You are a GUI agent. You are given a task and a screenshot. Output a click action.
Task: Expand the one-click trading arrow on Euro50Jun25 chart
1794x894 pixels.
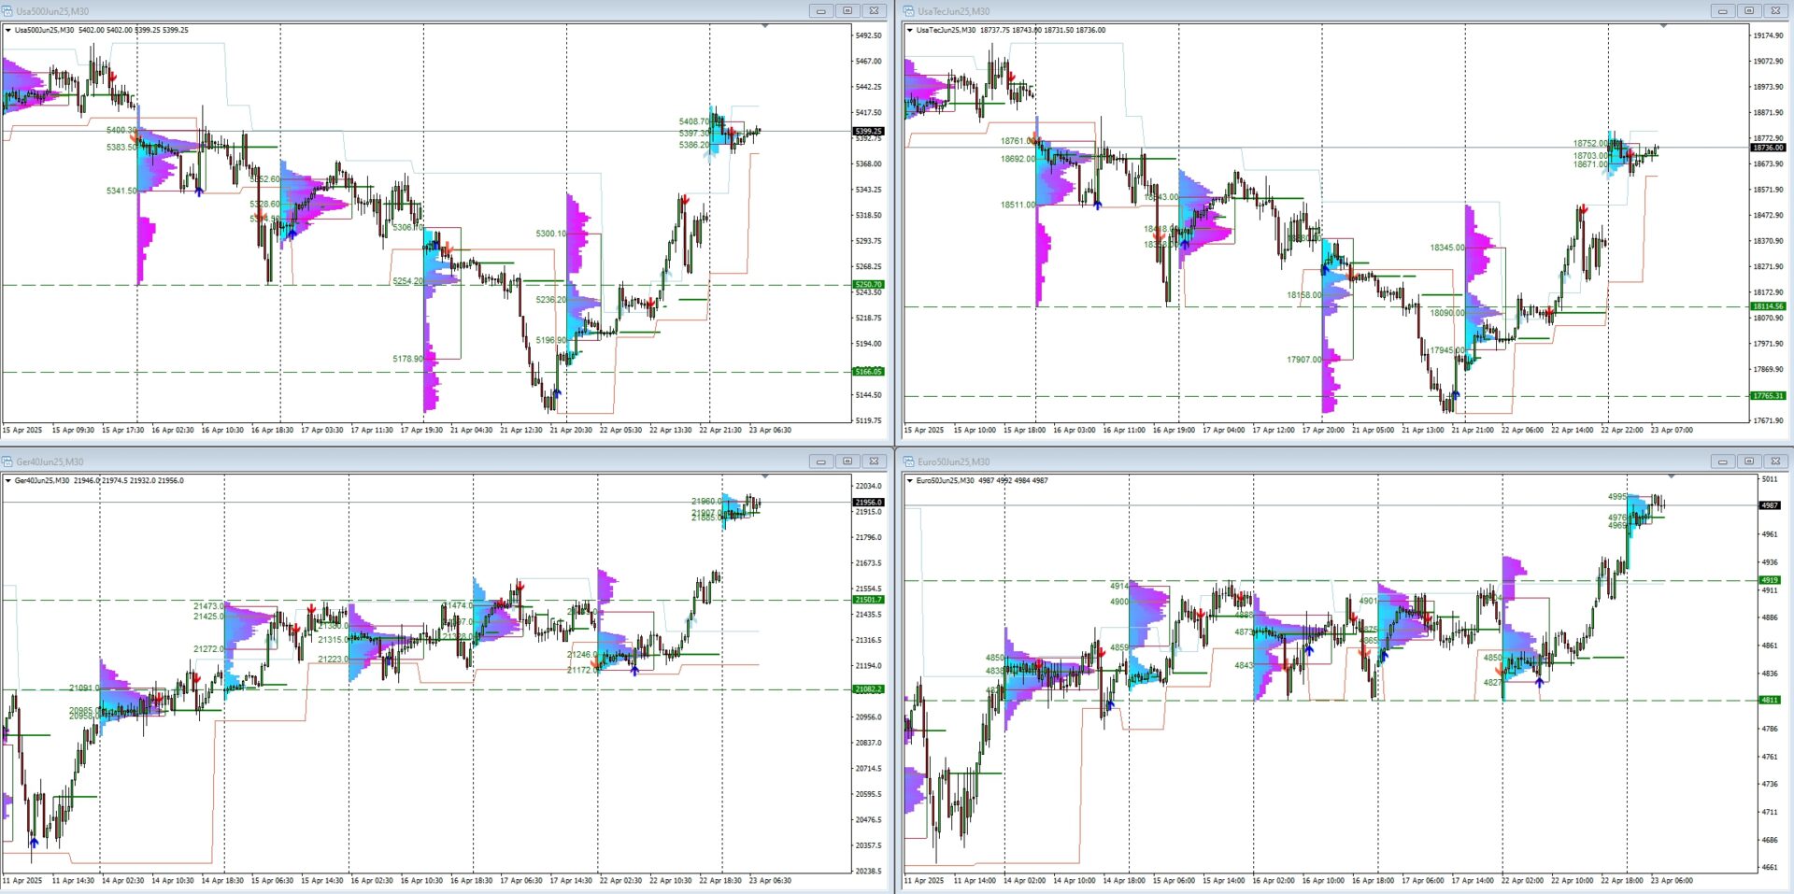point(910,480)
